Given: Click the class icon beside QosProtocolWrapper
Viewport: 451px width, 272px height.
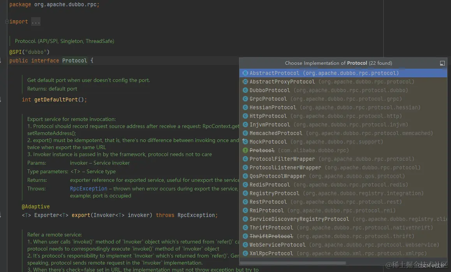Looking at the screenshot, I should pos(245,176).
